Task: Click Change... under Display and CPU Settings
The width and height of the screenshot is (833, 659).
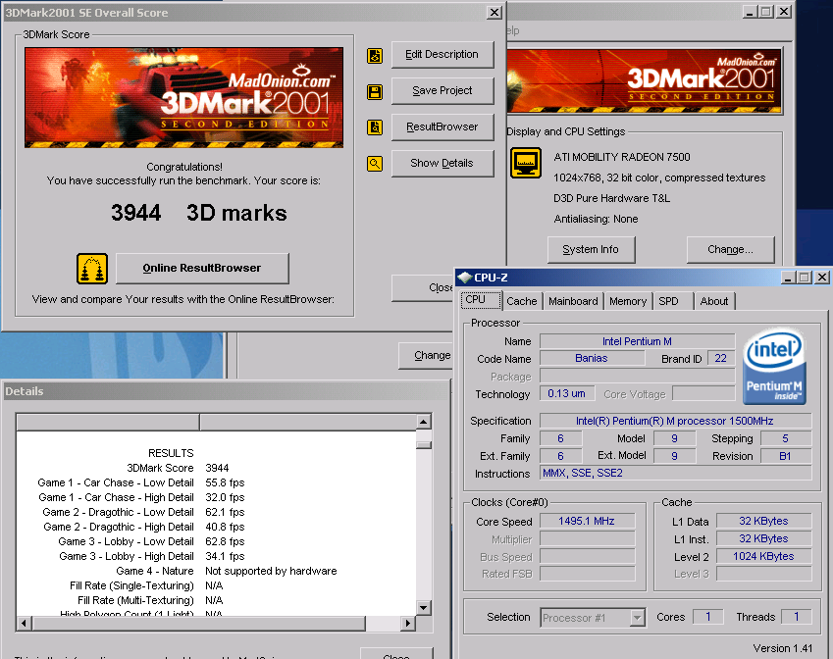Action: [x=730, y=250]
